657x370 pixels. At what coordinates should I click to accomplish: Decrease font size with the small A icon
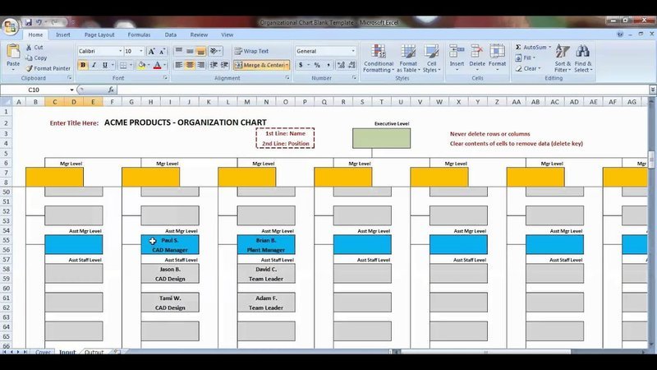click(x=162, y=51)
